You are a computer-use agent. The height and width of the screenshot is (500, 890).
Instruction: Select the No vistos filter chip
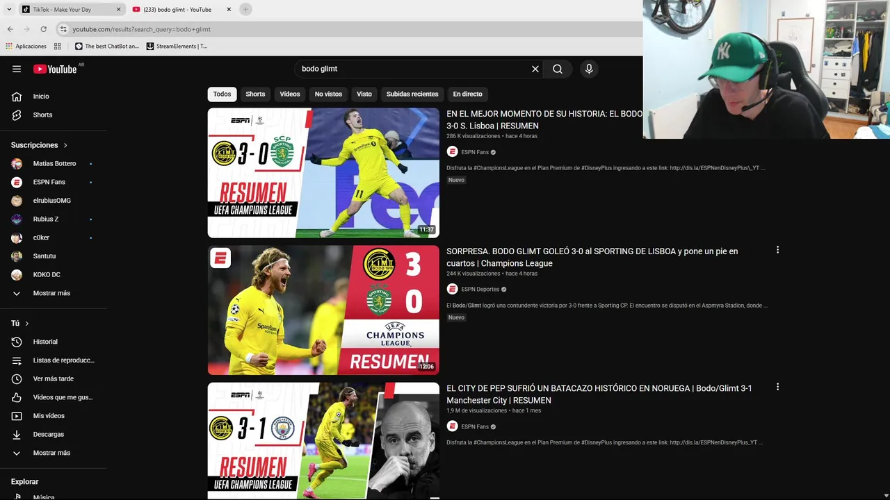click(328, 94)
